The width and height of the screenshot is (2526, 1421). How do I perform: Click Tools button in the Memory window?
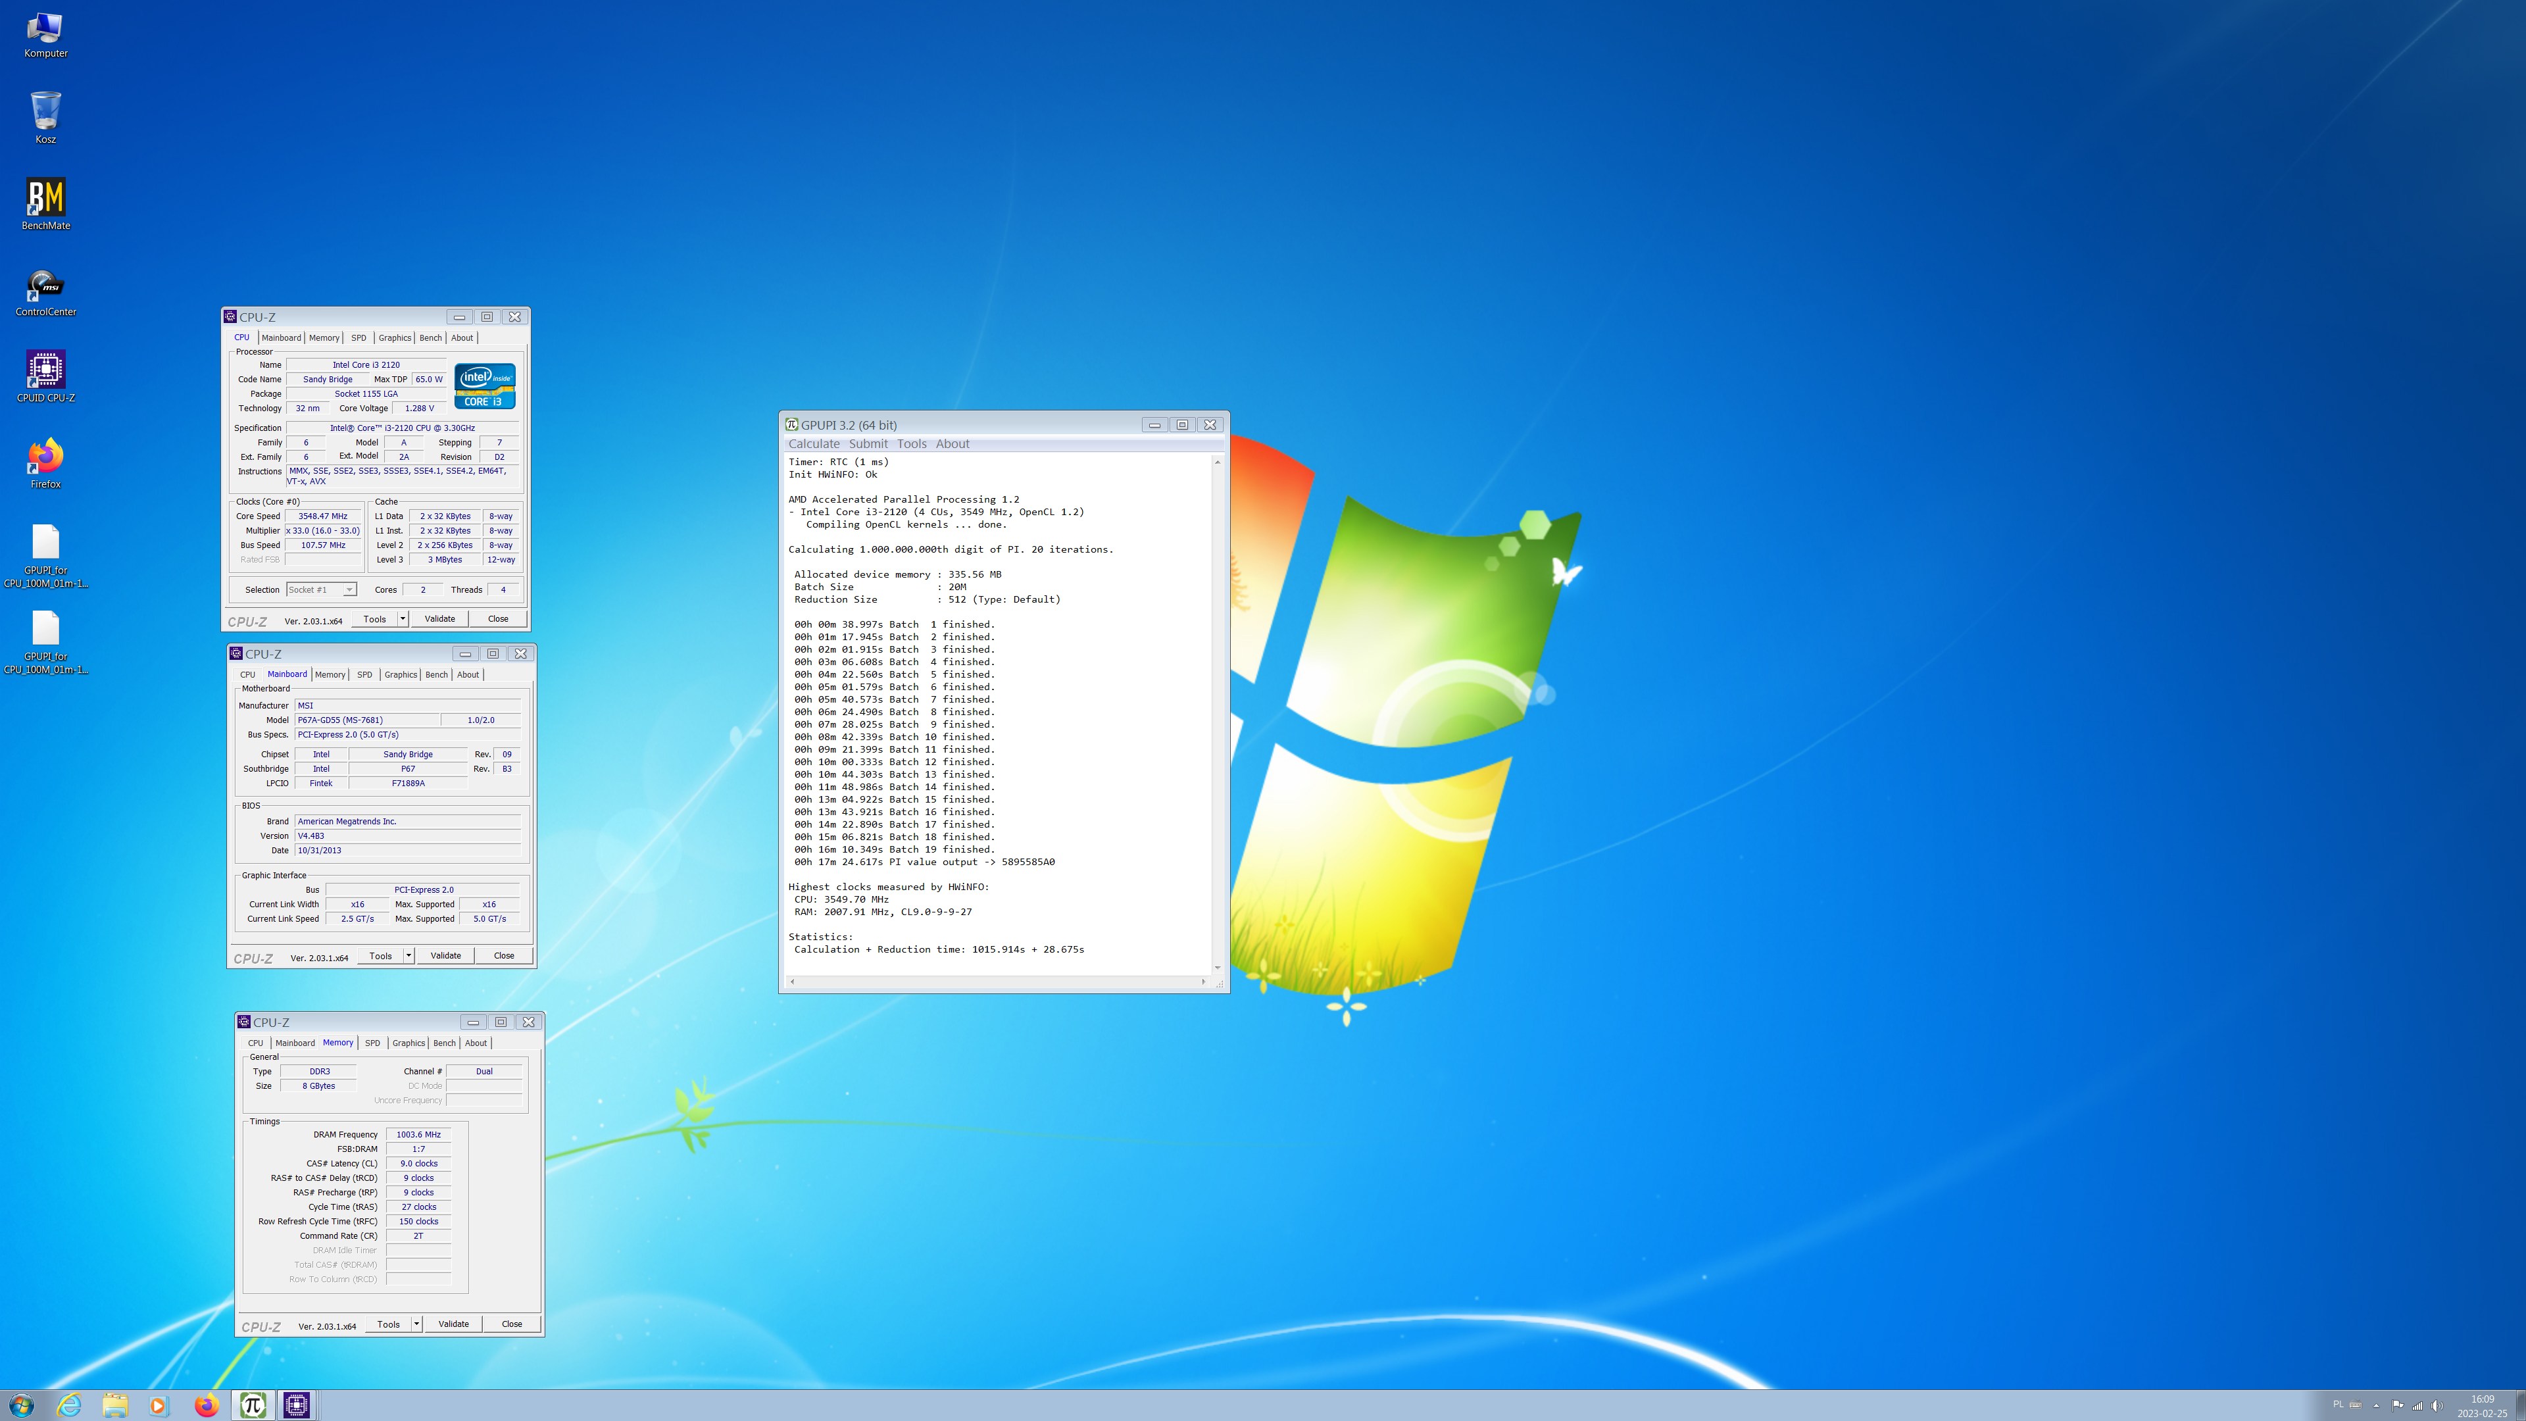click(388, 1324)
